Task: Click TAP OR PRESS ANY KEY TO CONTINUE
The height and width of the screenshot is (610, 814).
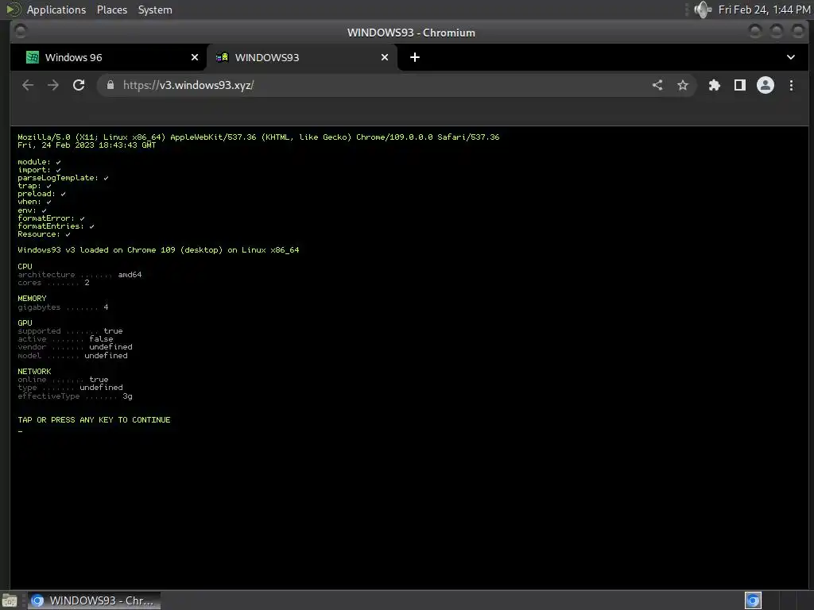Action: 94,419
